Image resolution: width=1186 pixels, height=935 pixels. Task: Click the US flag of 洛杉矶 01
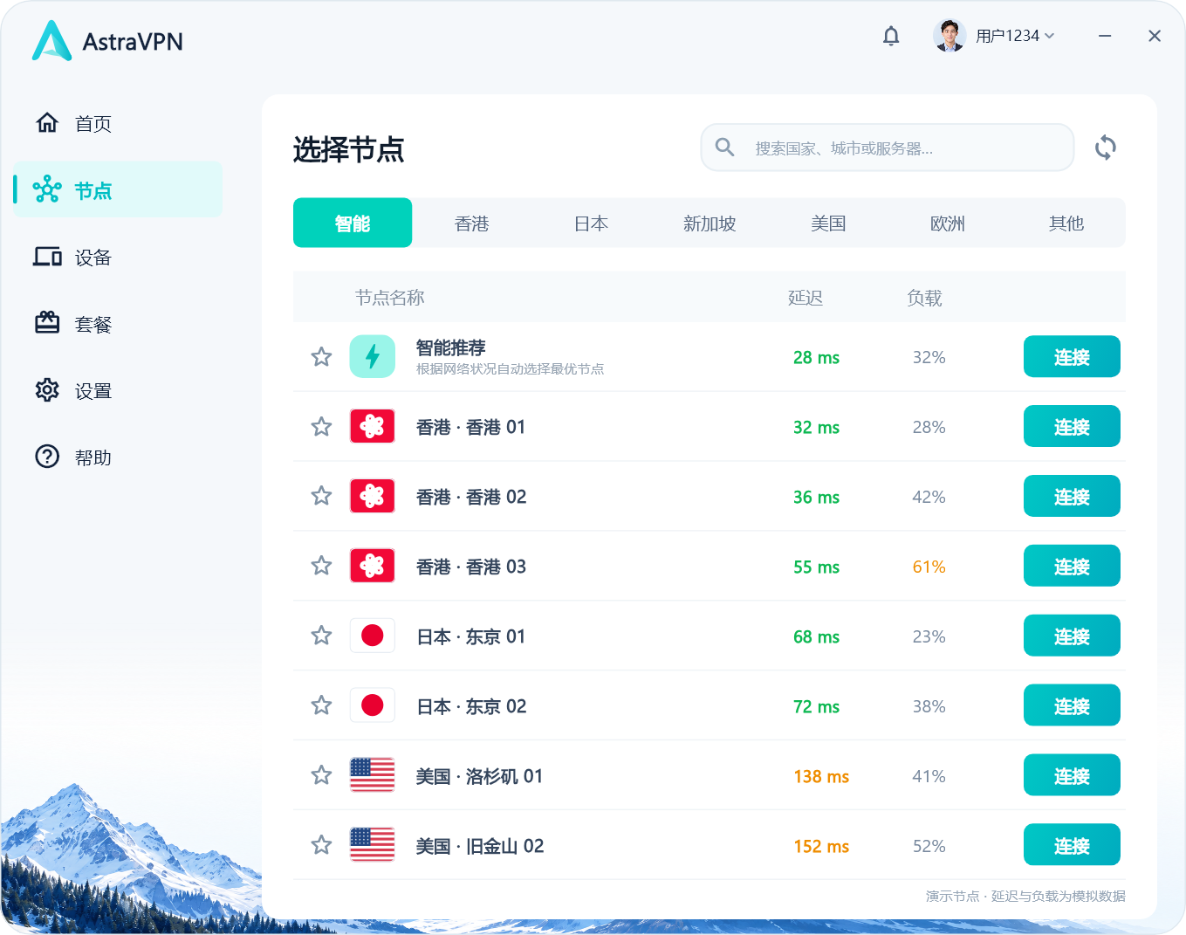click(373, 775)
